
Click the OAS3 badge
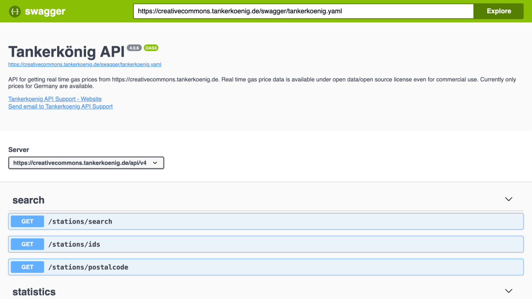click(151, 48)
